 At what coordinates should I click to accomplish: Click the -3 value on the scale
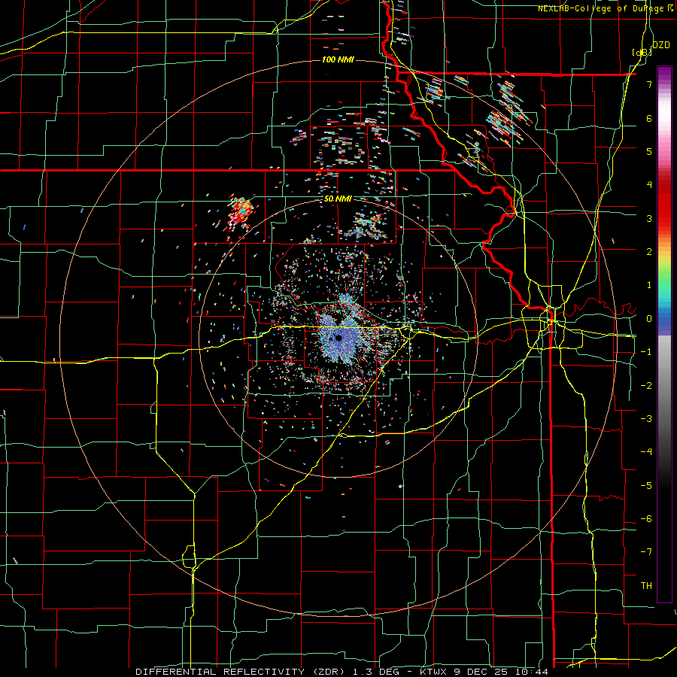[646, 419]
